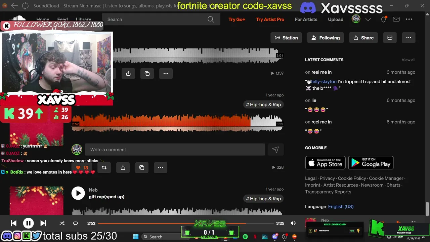430x242 pixels.
Task: Open the Cookie Policy link
Action: (x=352, y=178)
